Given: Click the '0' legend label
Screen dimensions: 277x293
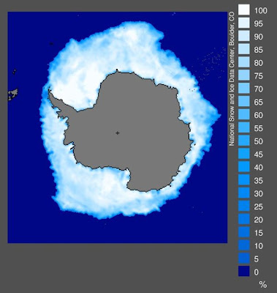Looking at the screenshot, I should coord(257,272).
